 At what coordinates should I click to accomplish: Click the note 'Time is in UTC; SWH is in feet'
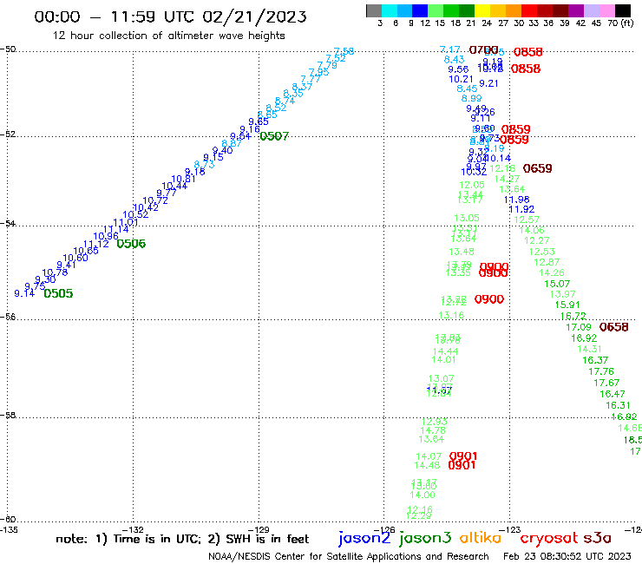pos(182,539)
